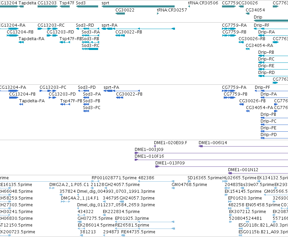Image resolution: width=288 pixels, height=237 pixels.
Task: Click the CG34054-RA transcript label
Action: pyautogui.click(x=259, y=46)
